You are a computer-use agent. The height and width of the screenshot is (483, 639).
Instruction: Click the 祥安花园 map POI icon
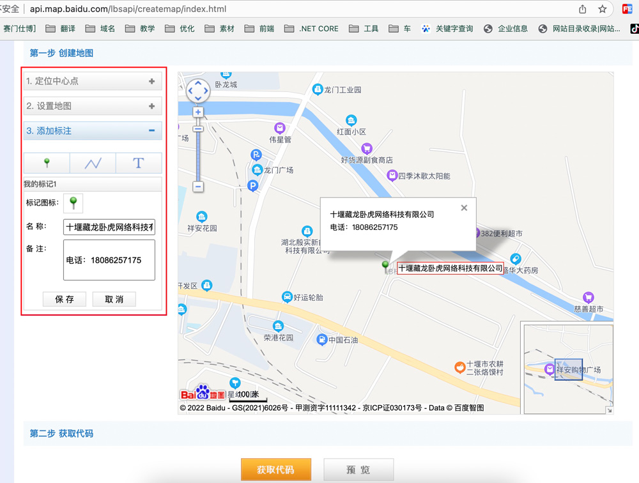tap(202, 217)
